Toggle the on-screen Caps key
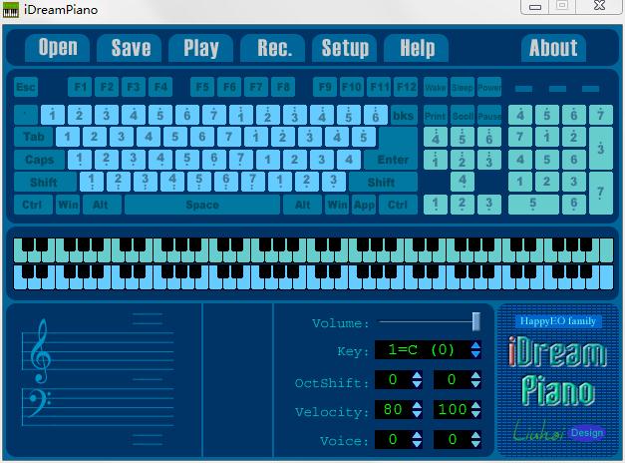 coord(39,160)
